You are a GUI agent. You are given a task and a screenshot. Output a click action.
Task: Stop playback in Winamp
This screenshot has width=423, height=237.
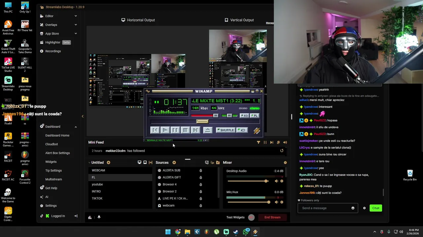tap(185, 130)
